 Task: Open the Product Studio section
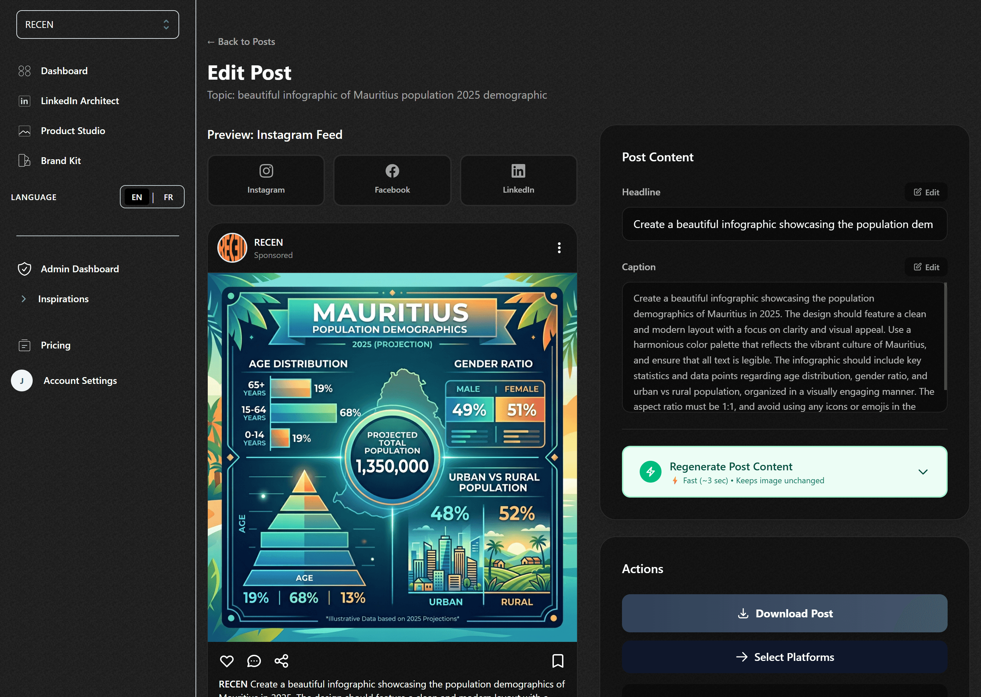73,131
